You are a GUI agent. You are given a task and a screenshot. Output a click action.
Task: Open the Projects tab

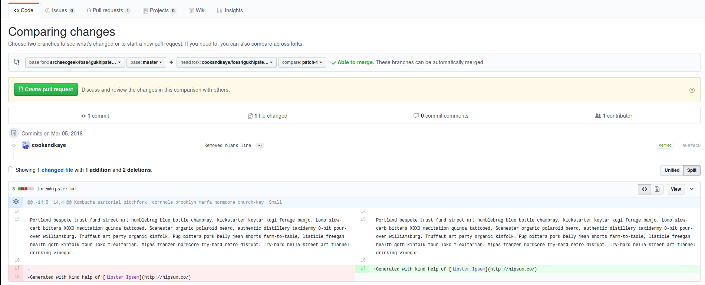(x=159, y=10)
